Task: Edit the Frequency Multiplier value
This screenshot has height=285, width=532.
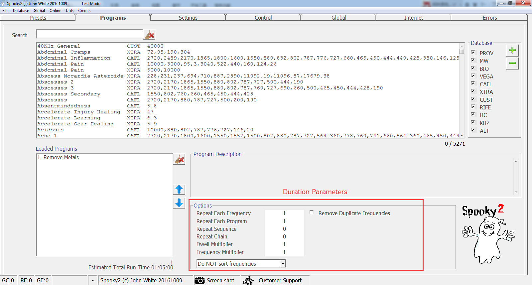Action: (x=284, y=252)
